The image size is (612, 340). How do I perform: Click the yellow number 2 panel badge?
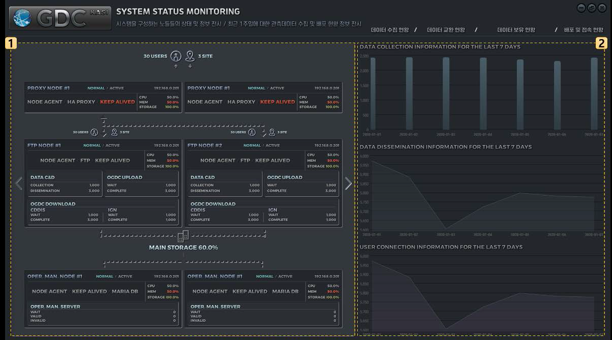coord(601,43)
